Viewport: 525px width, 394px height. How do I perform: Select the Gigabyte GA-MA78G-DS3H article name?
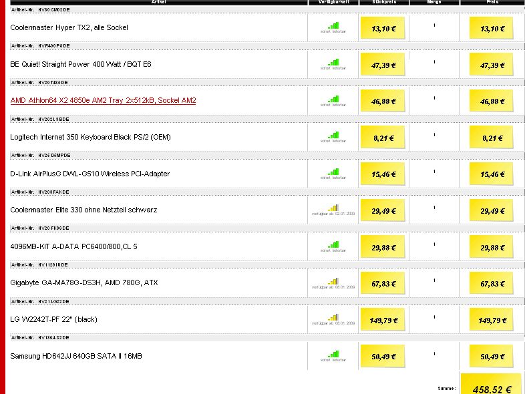point(84,283)
